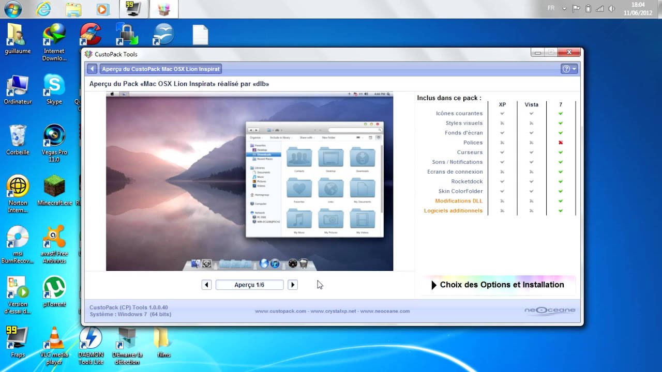This screenshot has width=662, height=372.
Task: Click Choix des Options et Installation
Action: point(497,285)
